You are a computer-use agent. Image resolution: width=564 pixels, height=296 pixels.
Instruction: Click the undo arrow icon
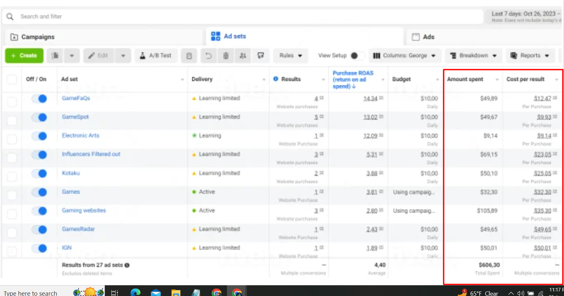click(x=208, y=56)
